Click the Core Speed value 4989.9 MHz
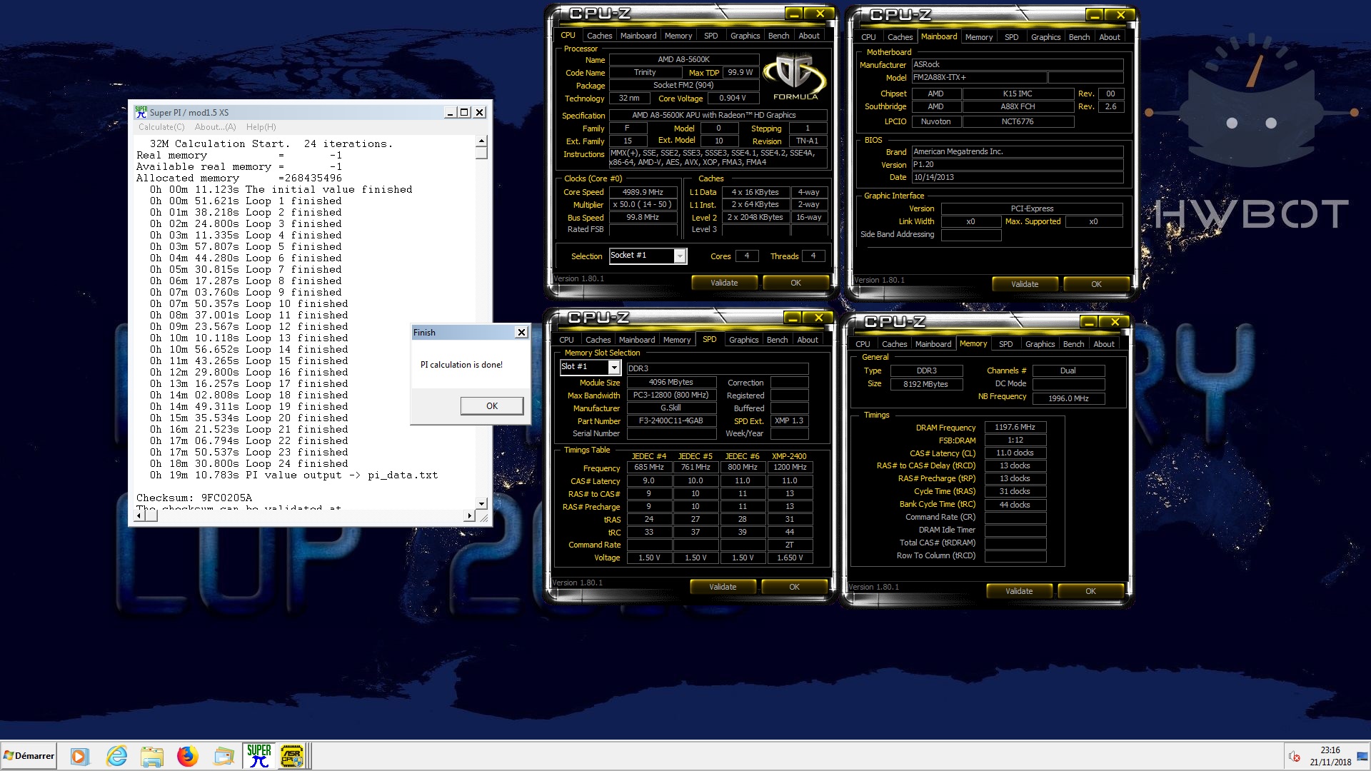 643,192
